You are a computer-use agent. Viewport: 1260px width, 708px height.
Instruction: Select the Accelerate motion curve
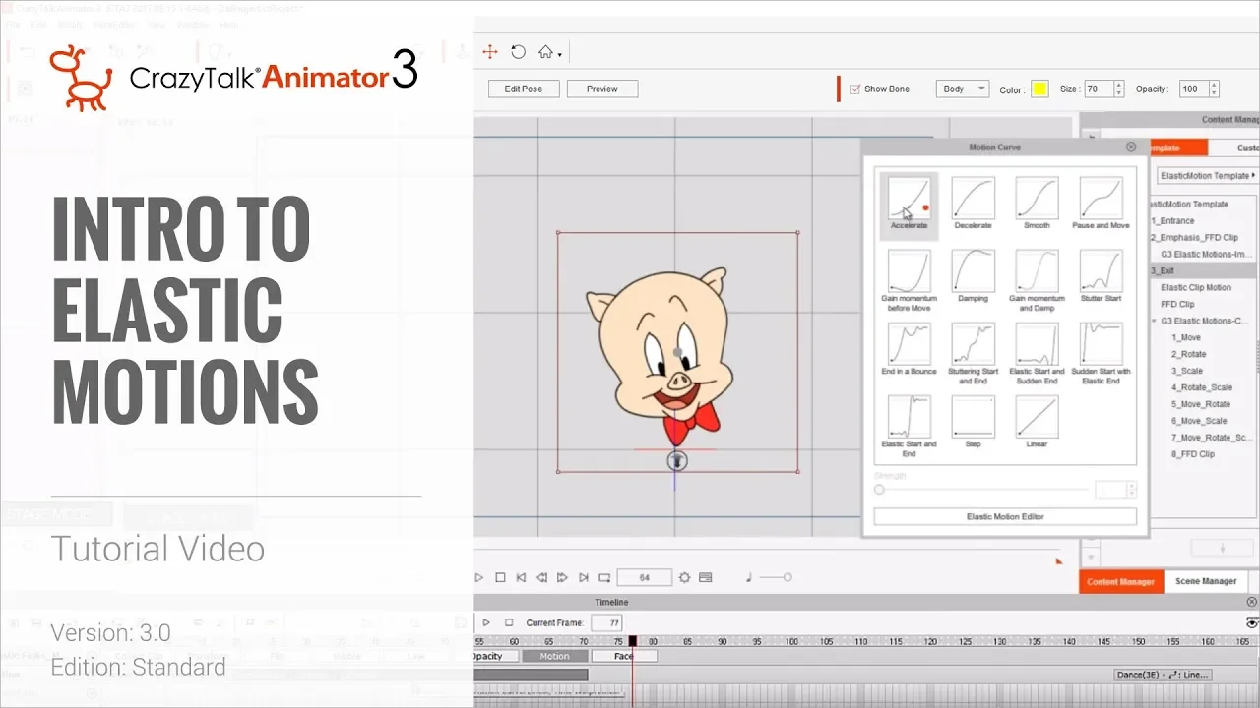pos(909,204)
